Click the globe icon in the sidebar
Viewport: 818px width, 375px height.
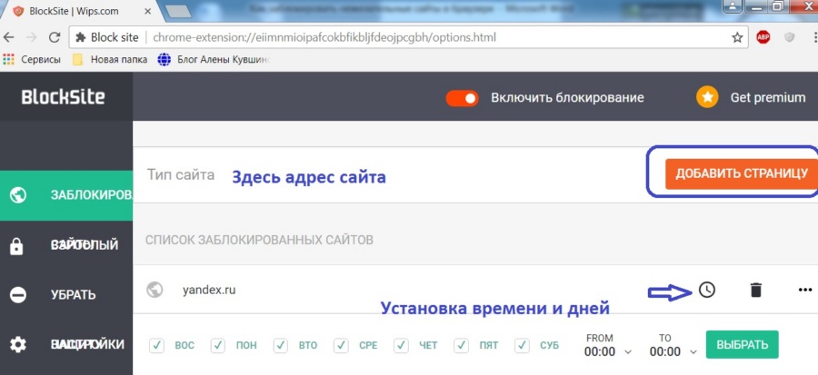click(18, 195)
